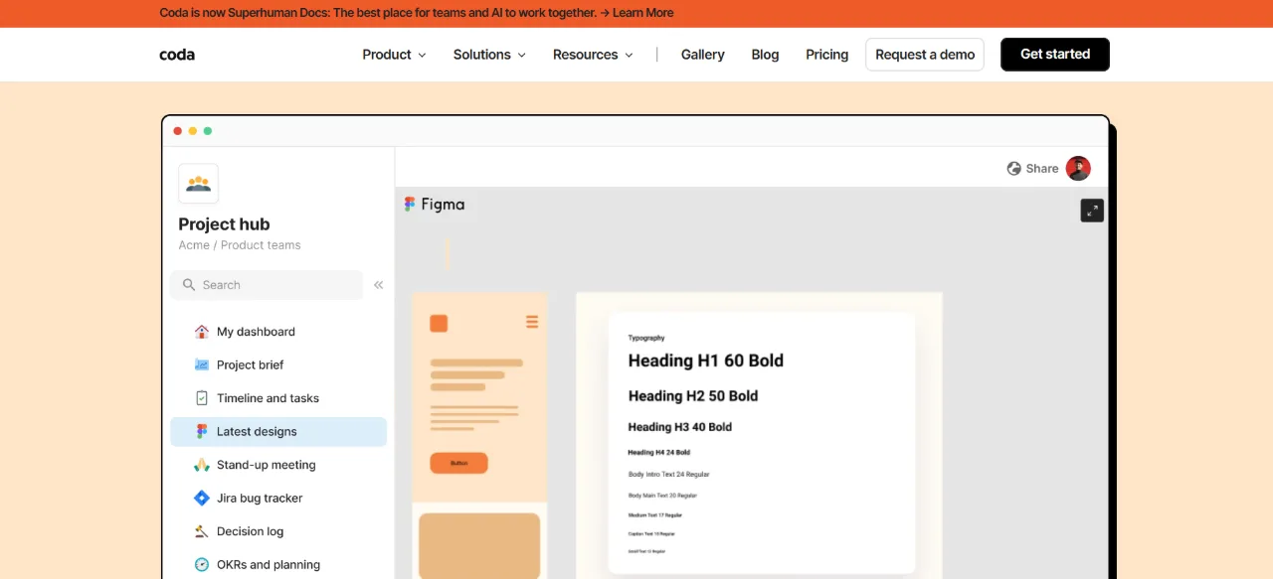Screen dimensions: 1273x579
Task: Collapse the sidebar with the double chevron
Action: click(379, 285)
